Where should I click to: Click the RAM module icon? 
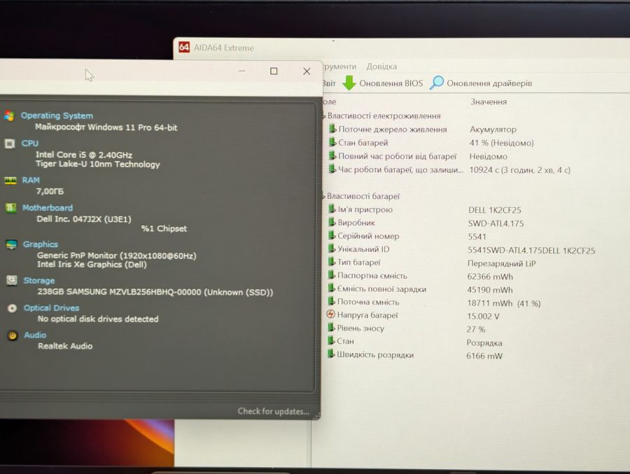tap(10, 180)
